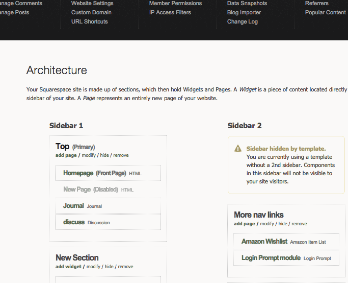Open Member Permissions
This screenshot has width=348, height=283.
[175, 3]
